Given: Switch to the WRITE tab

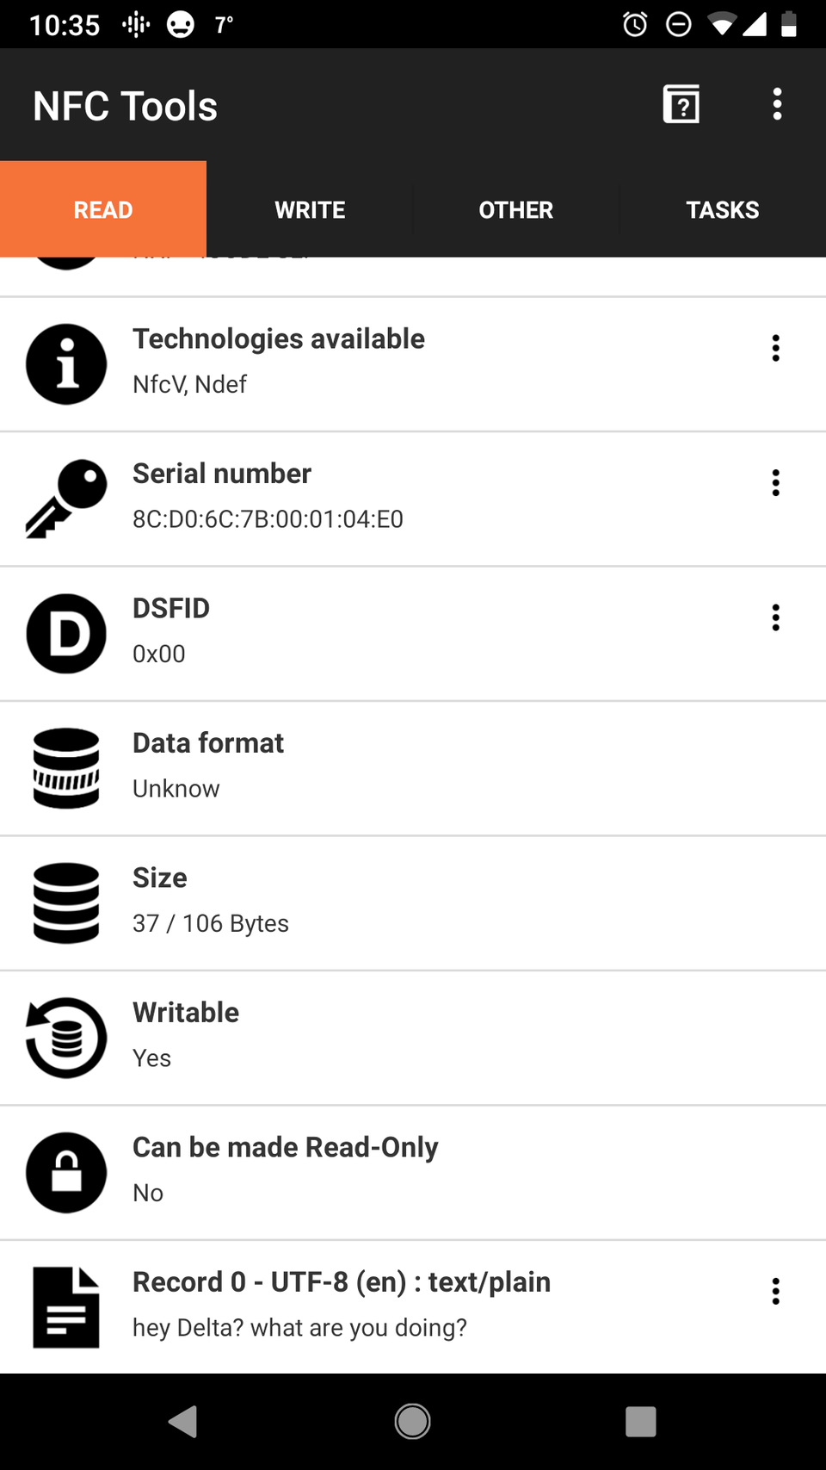Looking at the screenshot, I should 310,210.
